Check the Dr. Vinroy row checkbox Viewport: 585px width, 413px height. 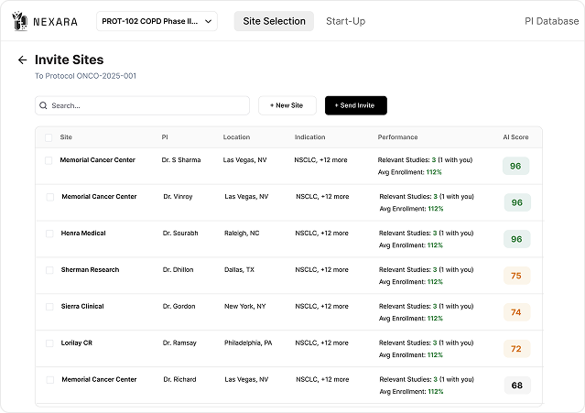click(50, 197)
